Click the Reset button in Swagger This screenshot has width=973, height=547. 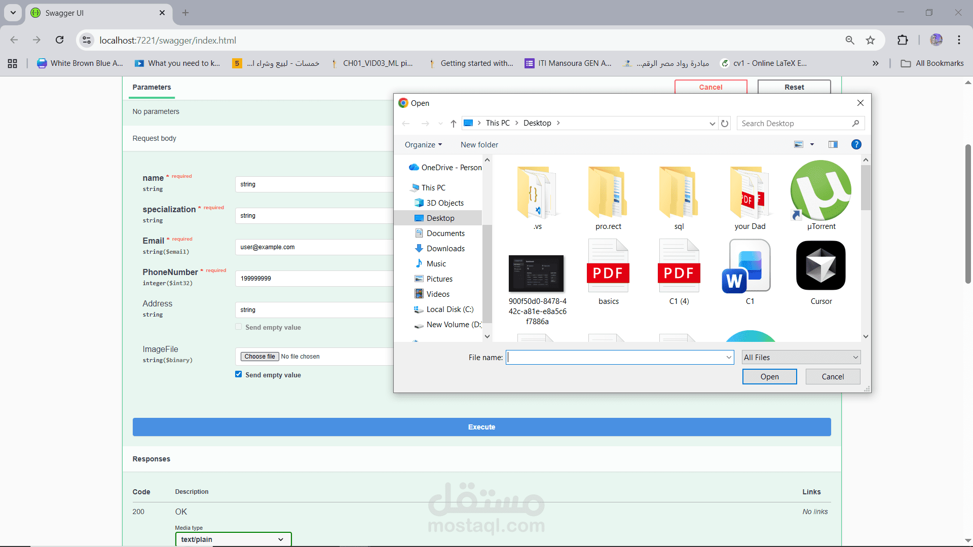[794, 87]
